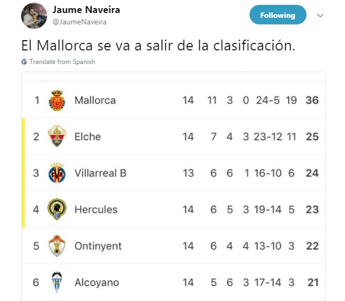345x301 pixels.
Task: Select the Mallorca row in standings
Action: pos(174,100)
